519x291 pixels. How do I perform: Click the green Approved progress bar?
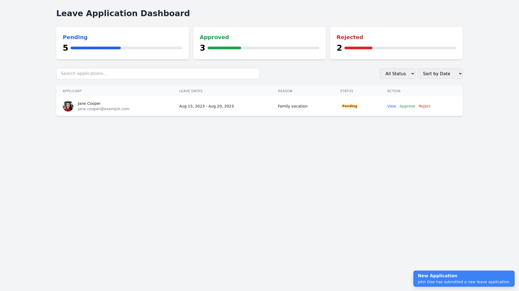pyautogui.click(x=224, y=48)
